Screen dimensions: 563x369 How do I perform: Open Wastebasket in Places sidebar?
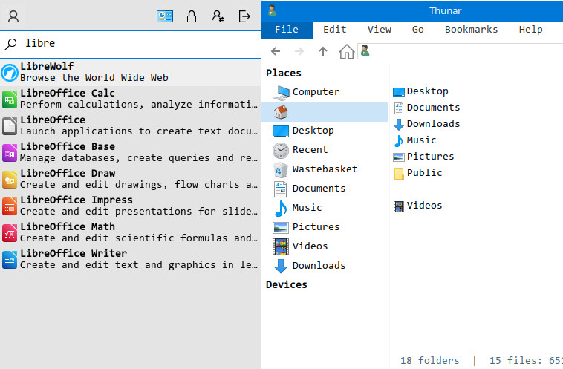click(325, 169)
